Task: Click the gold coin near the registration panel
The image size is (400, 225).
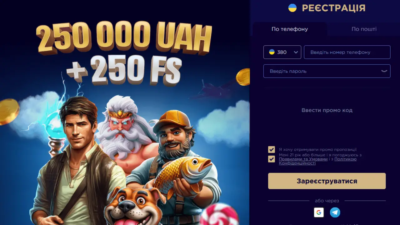Action: 243,77
